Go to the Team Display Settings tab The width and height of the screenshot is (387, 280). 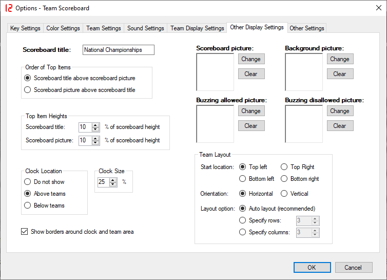coord(197,28)
